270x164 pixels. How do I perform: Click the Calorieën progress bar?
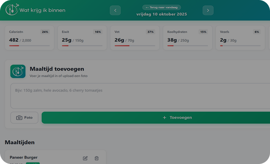click(29, 46)
